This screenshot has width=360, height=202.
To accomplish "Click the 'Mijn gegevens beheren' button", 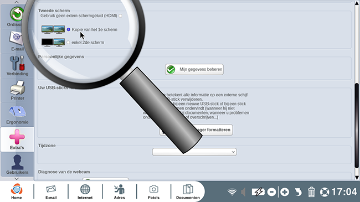I will click(x=194, y=69).
